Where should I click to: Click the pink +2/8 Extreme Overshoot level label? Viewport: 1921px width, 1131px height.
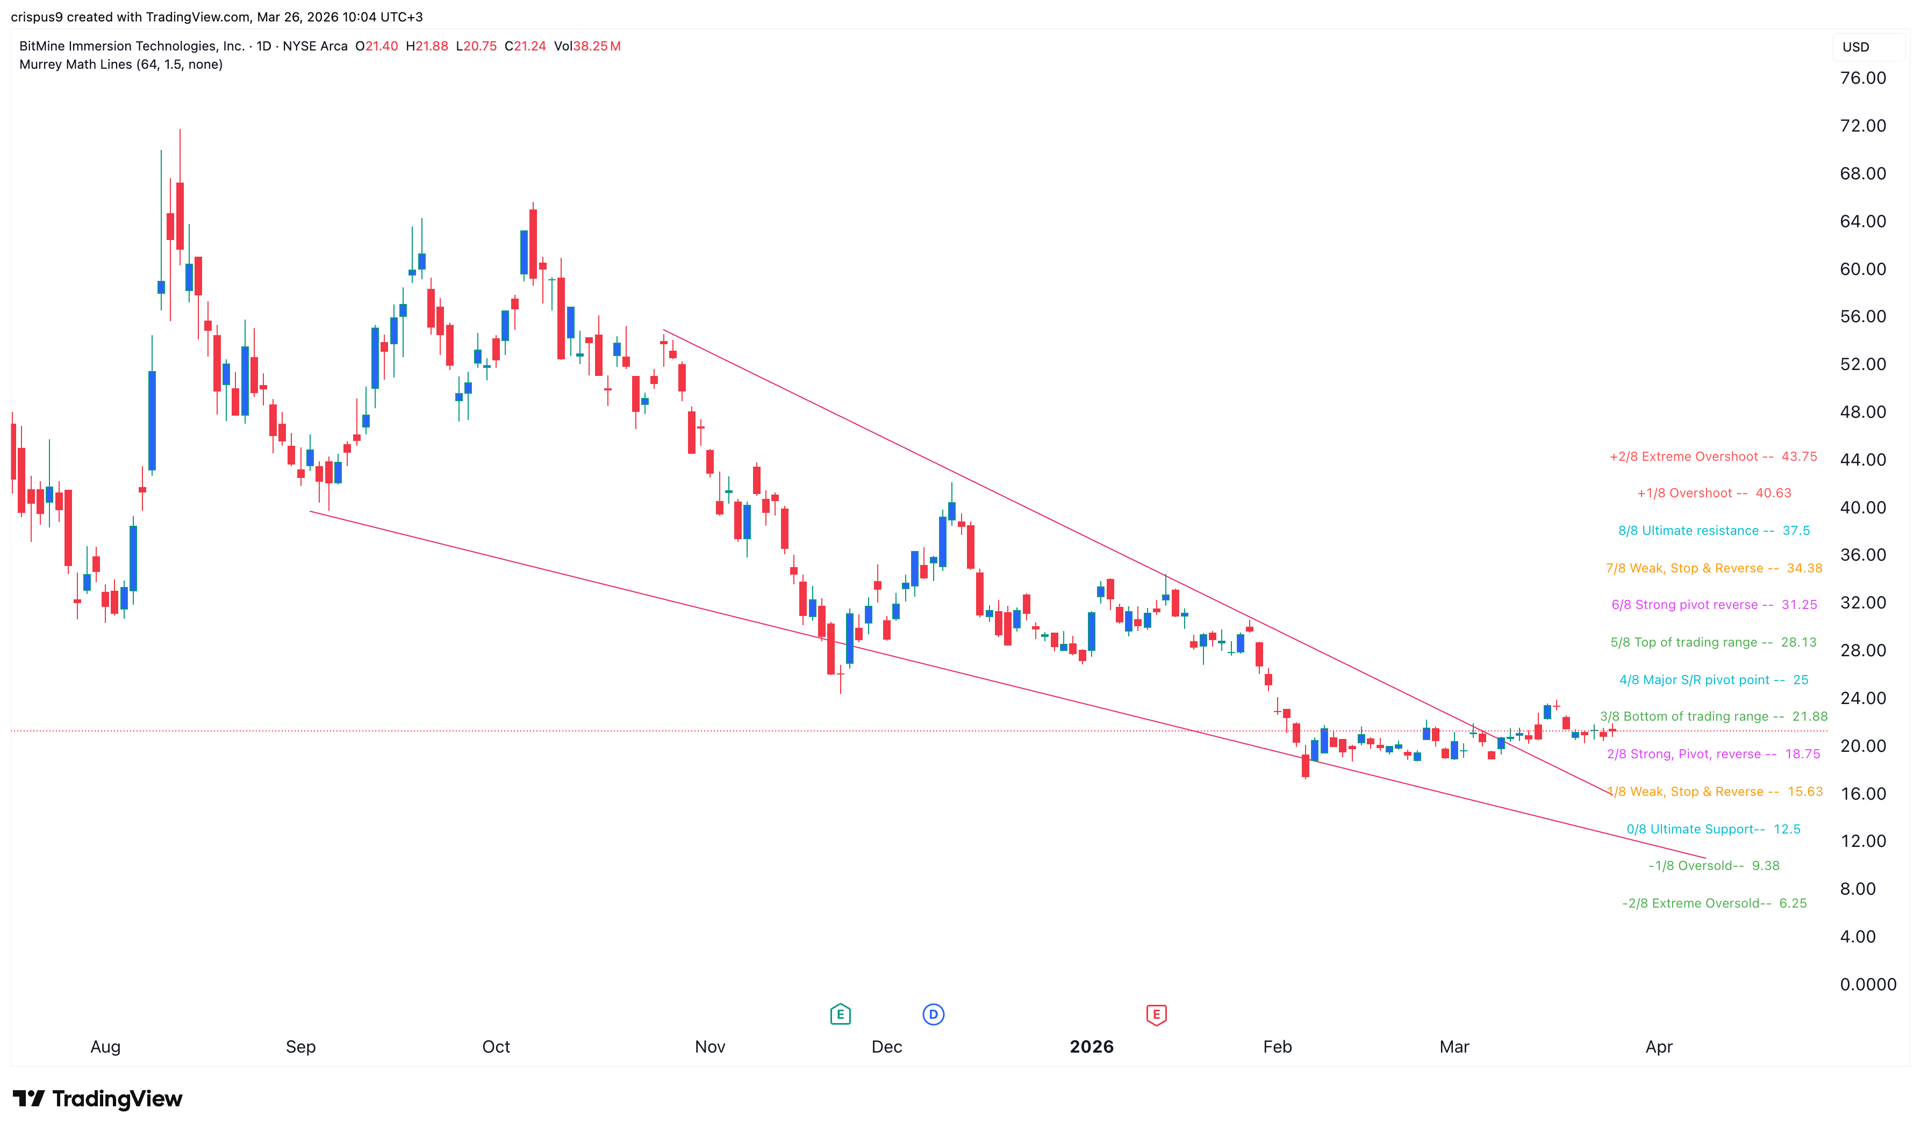click(x=1713, y=456)
